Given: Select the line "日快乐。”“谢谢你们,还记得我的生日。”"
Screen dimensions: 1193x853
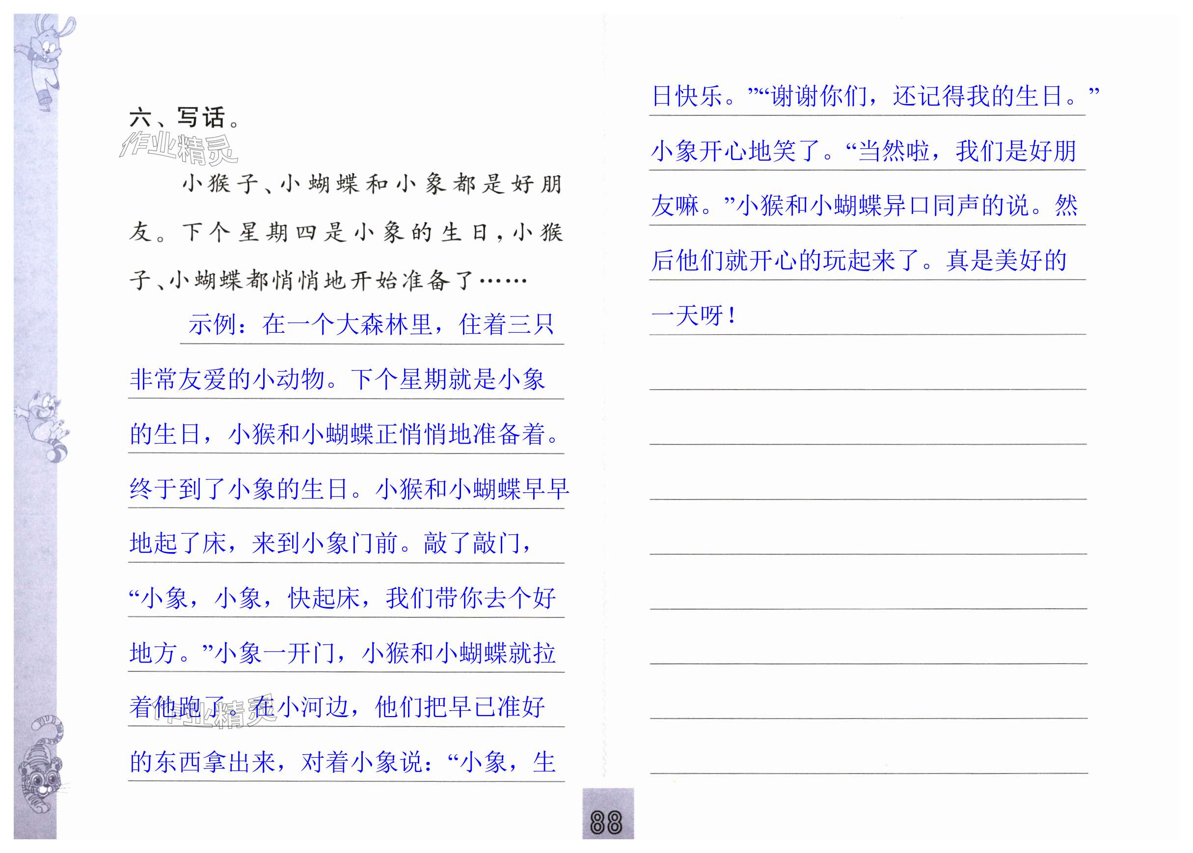Looking at the screenshot, I should (x=875, y=96).
